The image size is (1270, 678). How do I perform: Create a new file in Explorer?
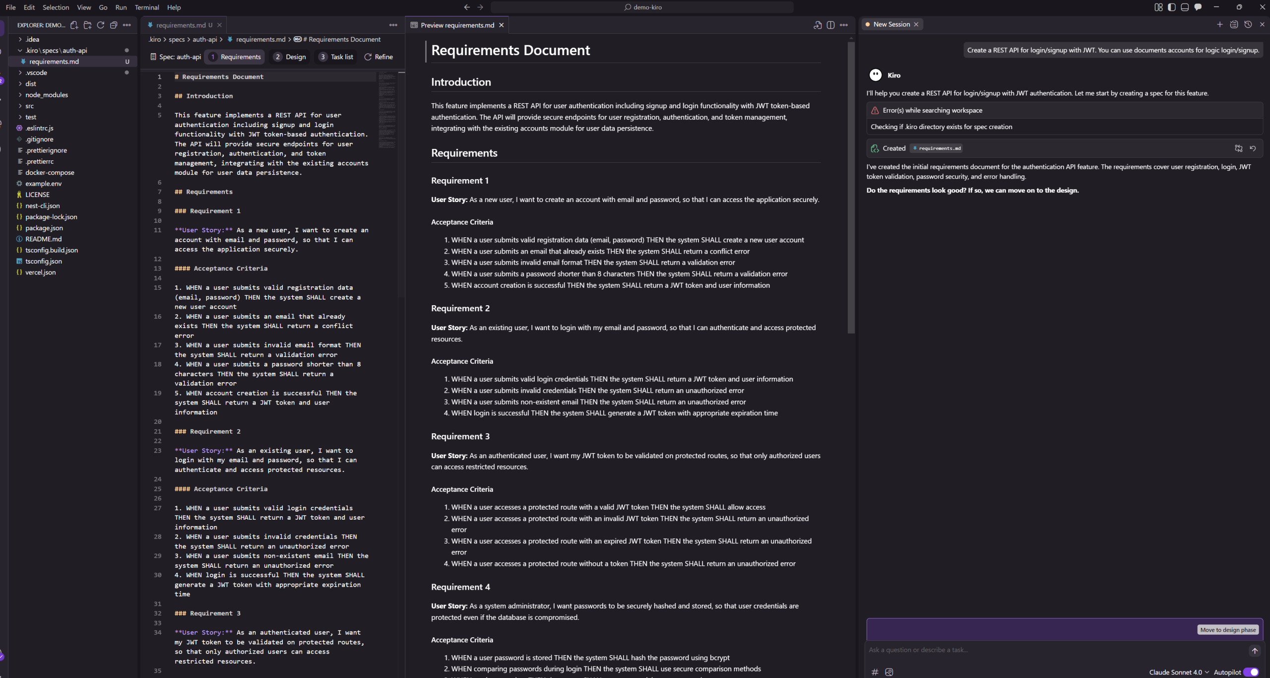(x=74, y=25)
